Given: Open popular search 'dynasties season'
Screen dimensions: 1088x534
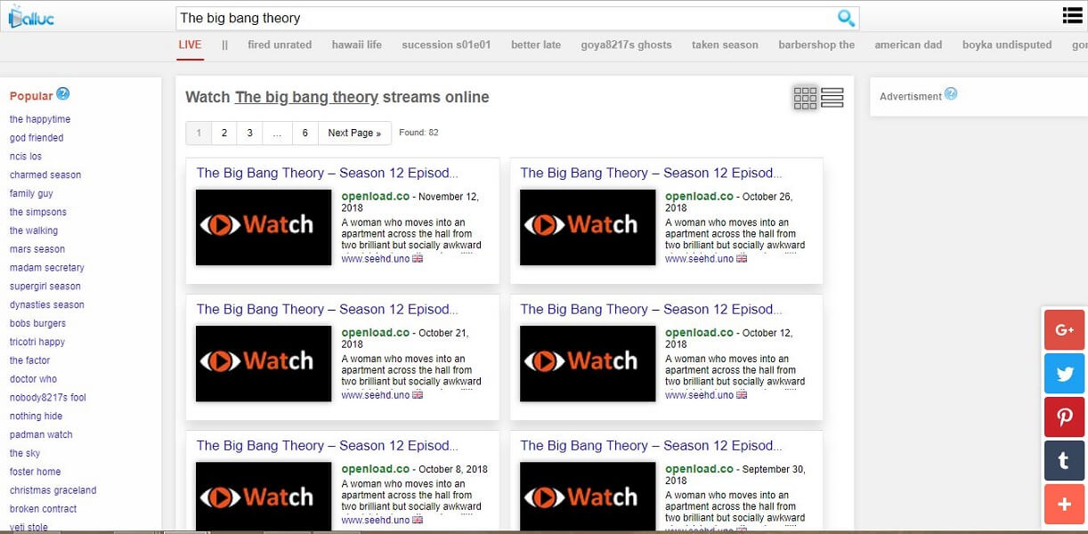Looking at the screenshot, I should tap(47, 305).
